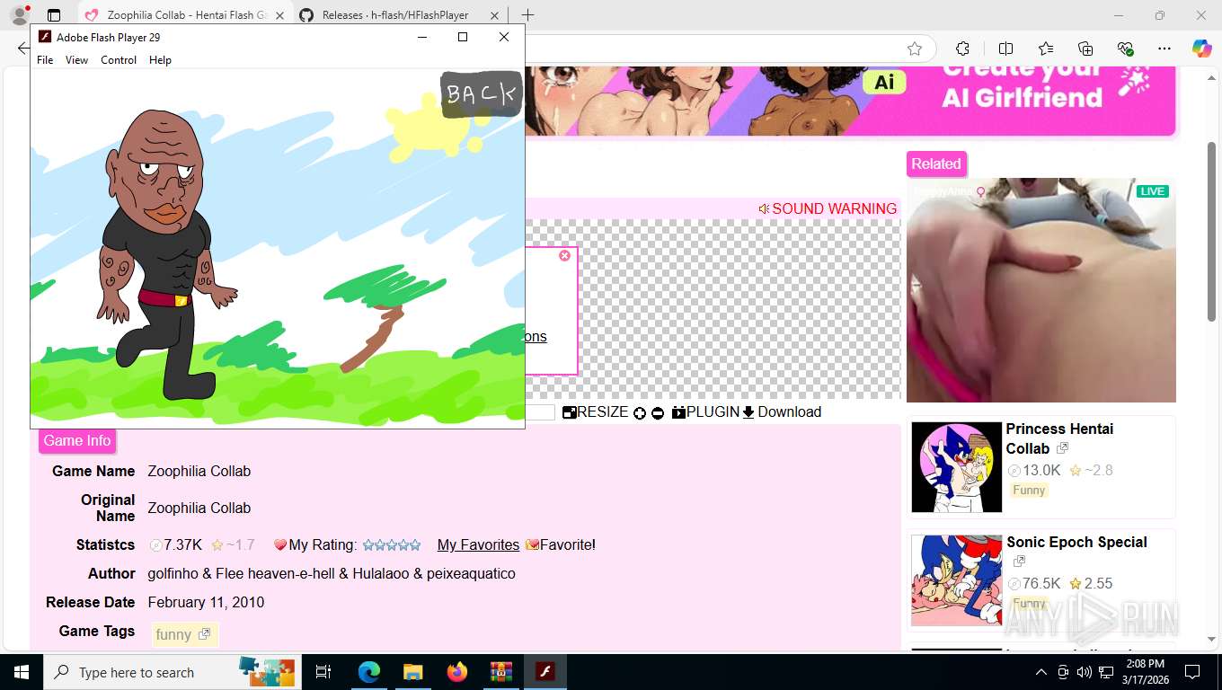Image resolution: width=1222 pixels, height=690 pixels.
Task: Click the minus resize circle icon
Action: point(658,412)
